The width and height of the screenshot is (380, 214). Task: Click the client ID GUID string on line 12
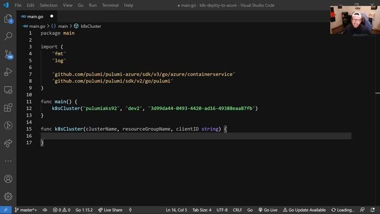point(201,108)
